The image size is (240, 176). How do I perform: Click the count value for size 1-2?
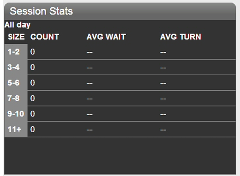pos(33,52)
